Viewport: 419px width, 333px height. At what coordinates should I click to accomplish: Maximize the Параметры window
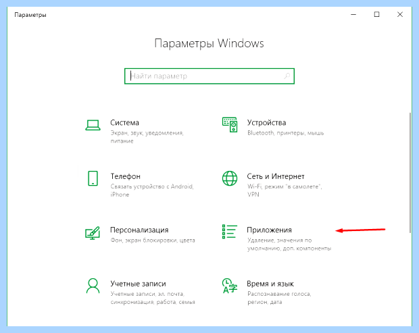point(377,14)
